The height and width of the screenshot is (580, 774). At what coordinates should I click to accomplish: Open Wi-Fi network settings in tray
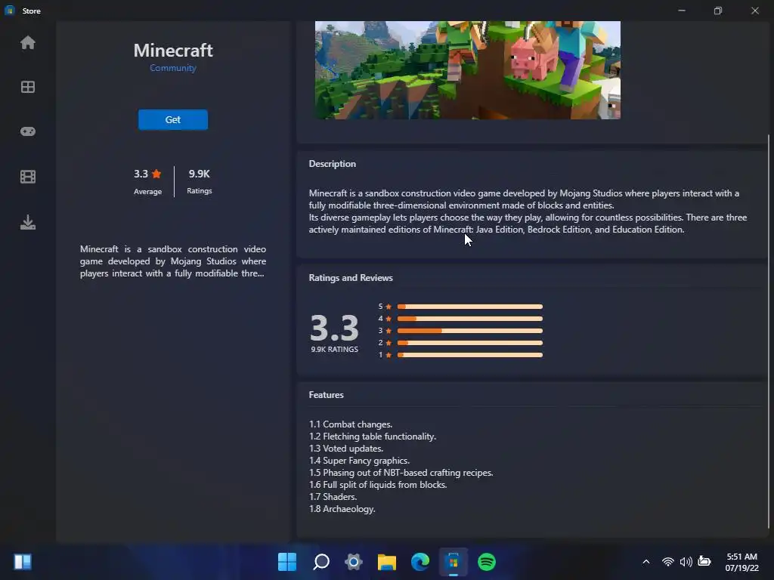(x=668, y=562)
